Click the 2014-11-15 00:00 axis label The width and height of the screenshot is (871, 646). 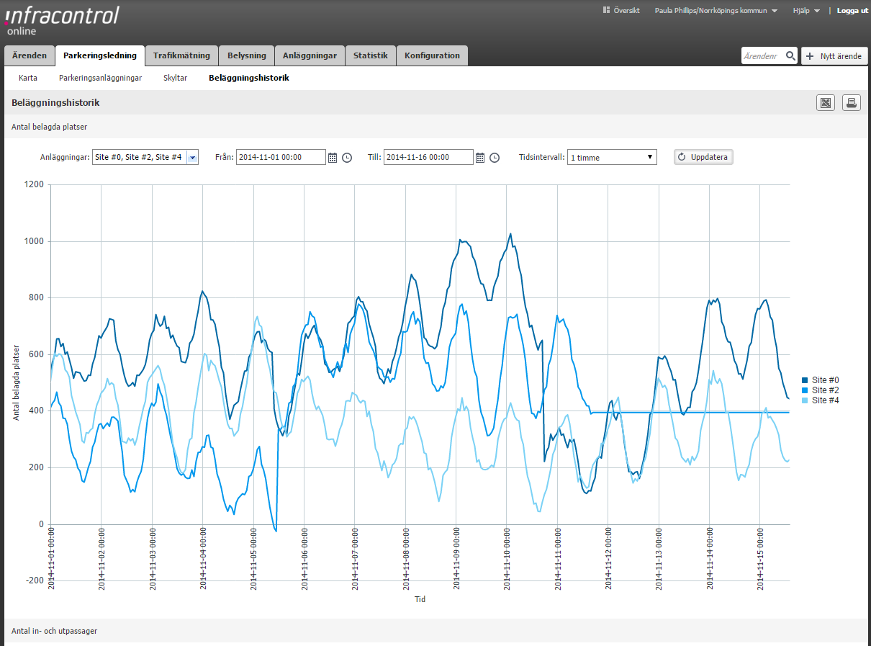tap(762, 559)
